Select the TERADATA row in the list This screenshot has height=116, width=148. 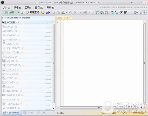point(27,104)
